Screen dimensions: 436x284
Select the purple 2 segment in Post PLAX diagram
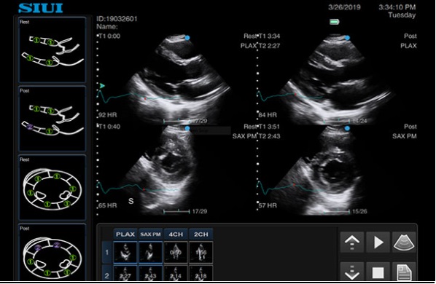tap(30, 127)
